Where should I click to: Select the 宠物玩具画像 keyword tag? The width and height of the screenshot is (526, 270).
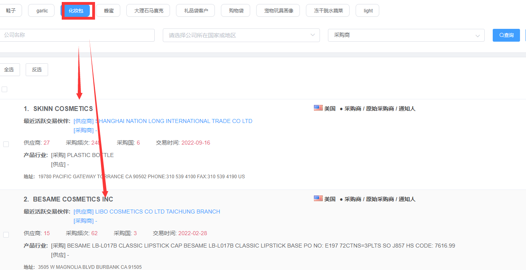pyautogui.click(x=279, y=11)
